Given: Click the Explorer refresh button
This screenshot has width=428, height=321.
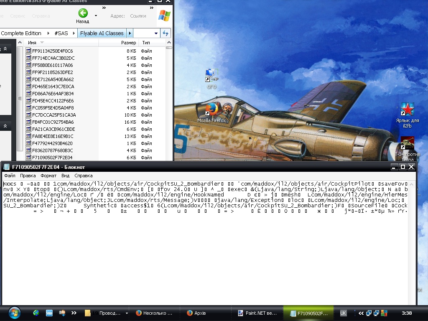Looking at the screenshot, I should point(166,33).
